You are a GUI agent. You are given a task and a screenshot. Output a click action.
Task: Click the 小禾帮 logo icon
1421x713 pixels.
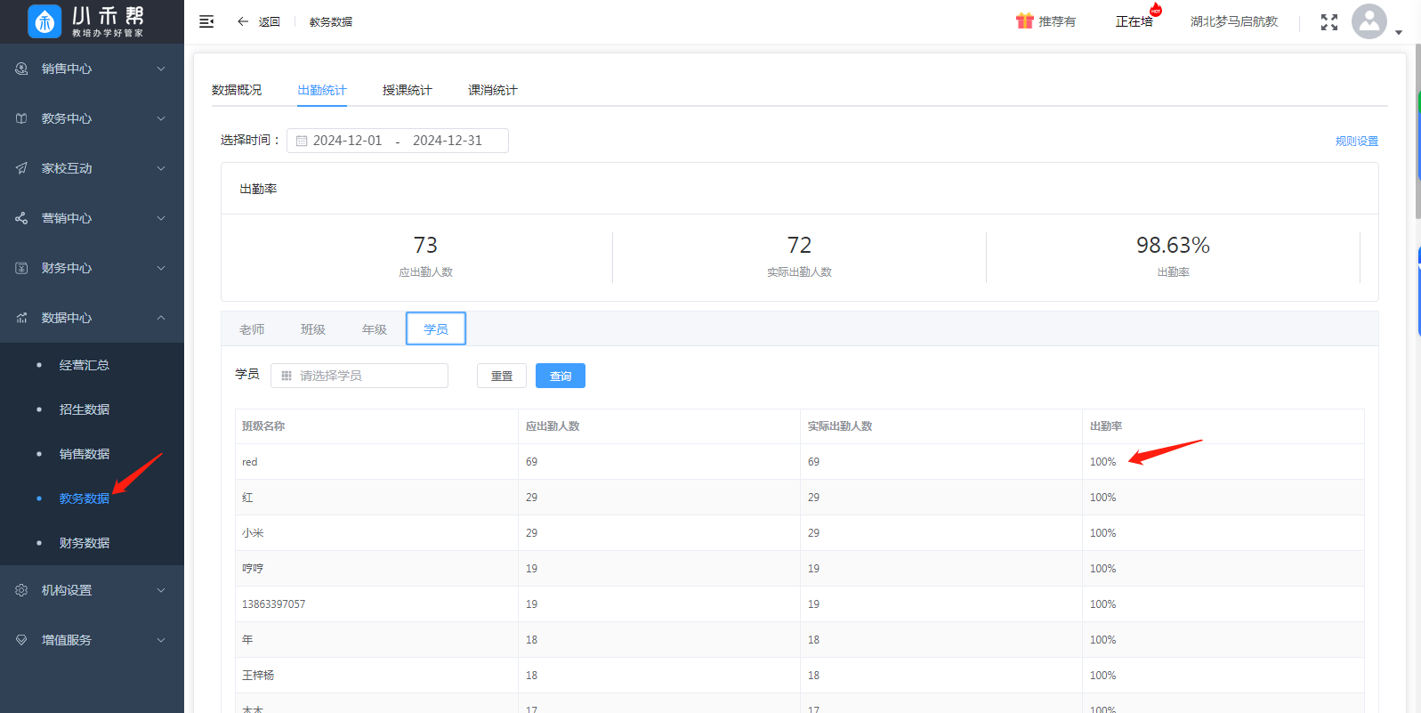coord(44,21)
